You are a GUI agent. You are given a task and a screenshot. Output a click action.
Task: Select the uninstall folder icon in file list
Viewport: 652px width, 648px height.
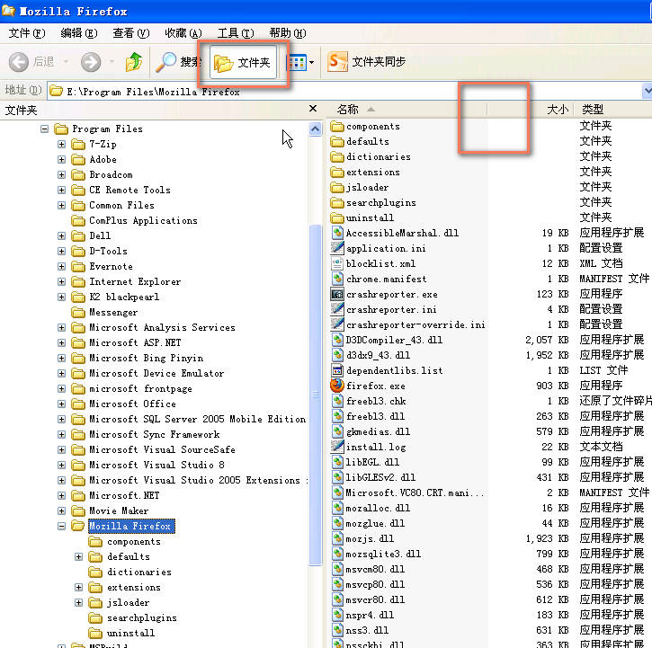337,217
